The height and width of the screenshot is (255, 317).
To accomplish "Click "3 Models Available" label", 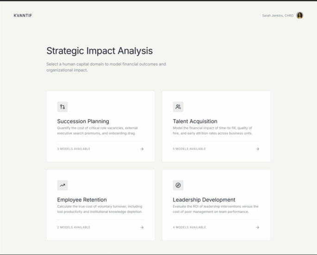I will pyautogui.click(x=74, y=149).
